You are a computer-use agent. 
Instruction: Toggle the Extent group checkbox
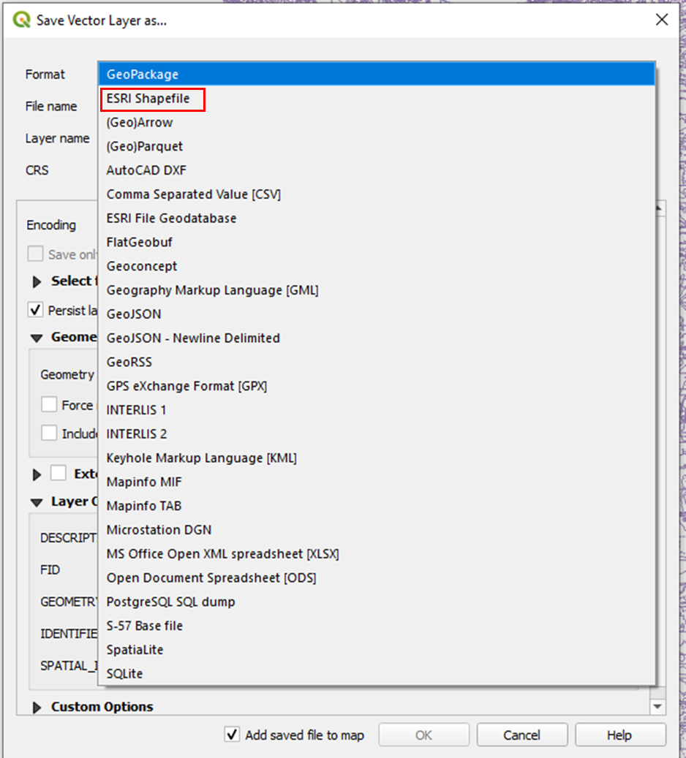click(59, 473)
